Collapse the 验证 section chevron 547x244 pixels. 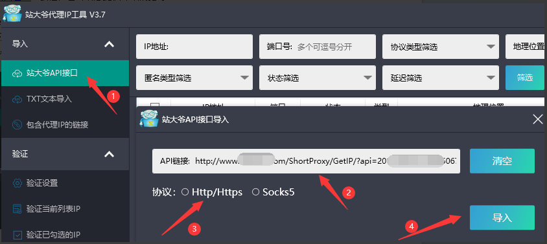(x=110, y=154)
